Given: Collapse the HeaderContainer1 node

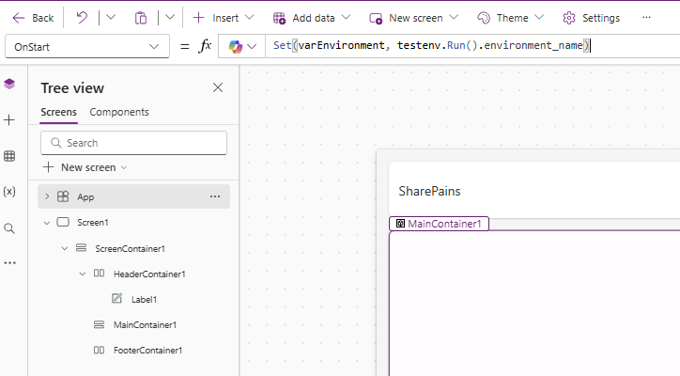Looking at the screenshot, I should click(x=83, y=274).
